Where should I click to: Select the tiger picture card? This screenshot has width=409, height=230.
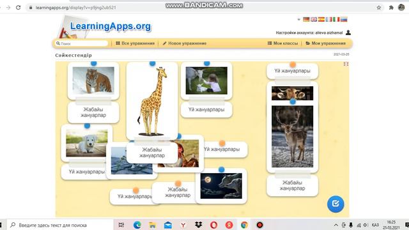[93, 80]
